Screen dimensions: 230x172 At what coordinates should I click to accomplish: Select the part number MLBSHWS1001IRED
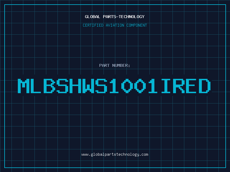point(114,86)
